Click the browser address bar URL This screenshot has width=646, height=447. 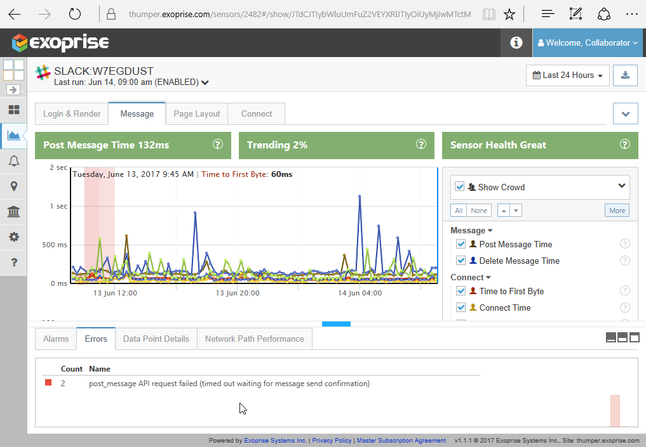[300, 15]
